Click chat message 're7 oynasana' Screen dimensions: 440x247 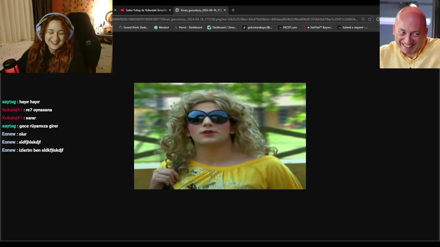coord(39,110)
